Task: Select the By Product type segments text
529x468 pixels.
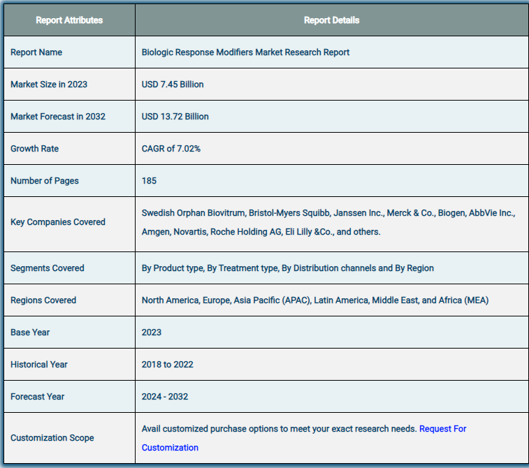Action: [x=287, y=268]
